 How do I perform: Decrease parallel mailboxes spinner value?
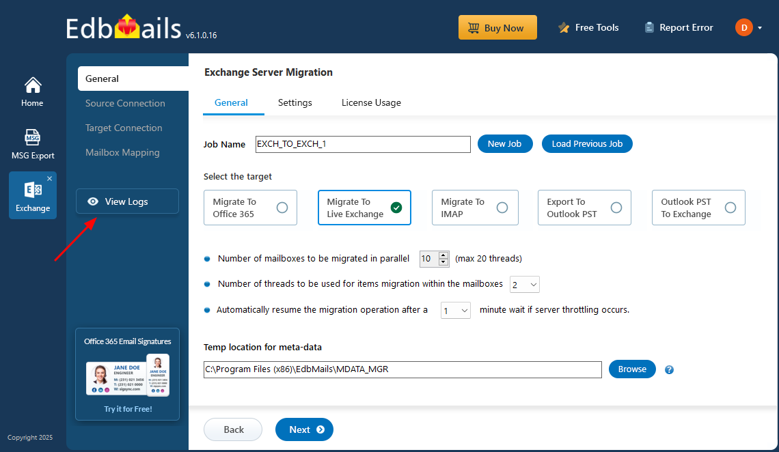tap(443, 262)
